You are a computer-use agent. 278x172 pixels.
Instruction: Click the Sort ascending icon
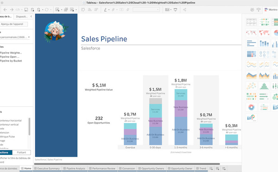90,10
